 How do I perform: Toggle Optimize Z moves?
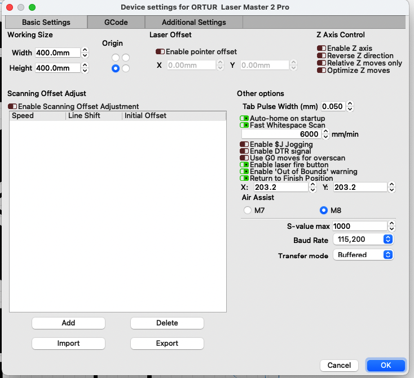(x=321, y=71)
